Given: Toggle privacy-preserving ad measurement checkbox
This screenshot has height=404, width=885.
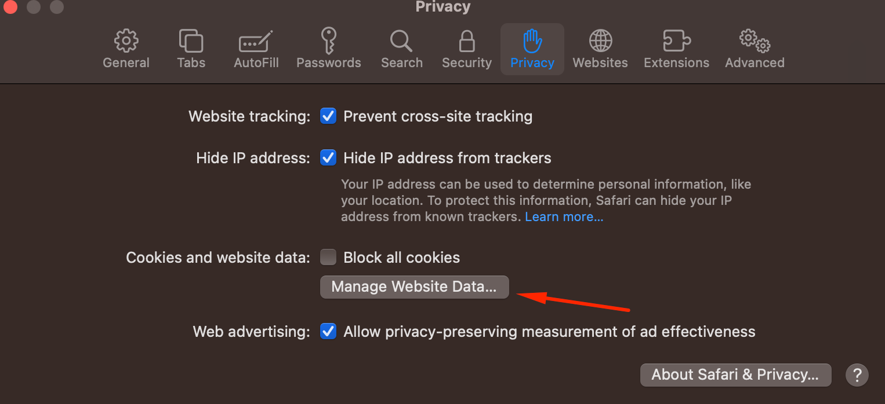Looking at the screenshot, I should (328, 332).
